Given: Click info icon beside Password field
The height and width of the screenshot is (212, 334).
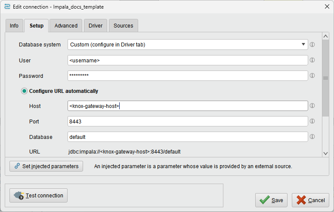Looking at the screenshot, I should (x=312, y=76).
